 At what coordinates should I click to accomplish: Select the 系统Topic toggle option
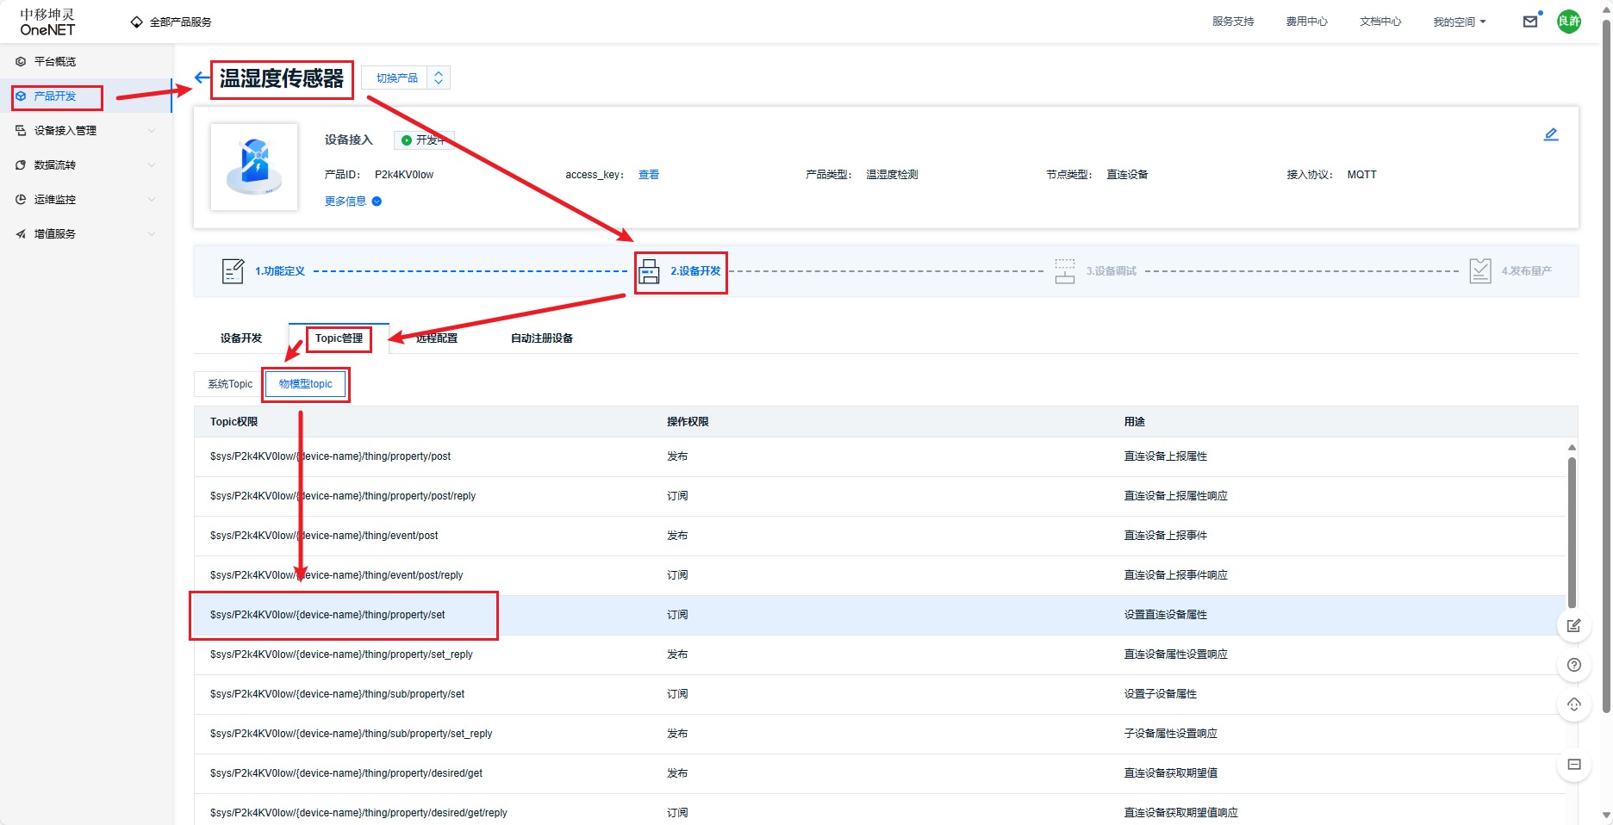(230, 384)
